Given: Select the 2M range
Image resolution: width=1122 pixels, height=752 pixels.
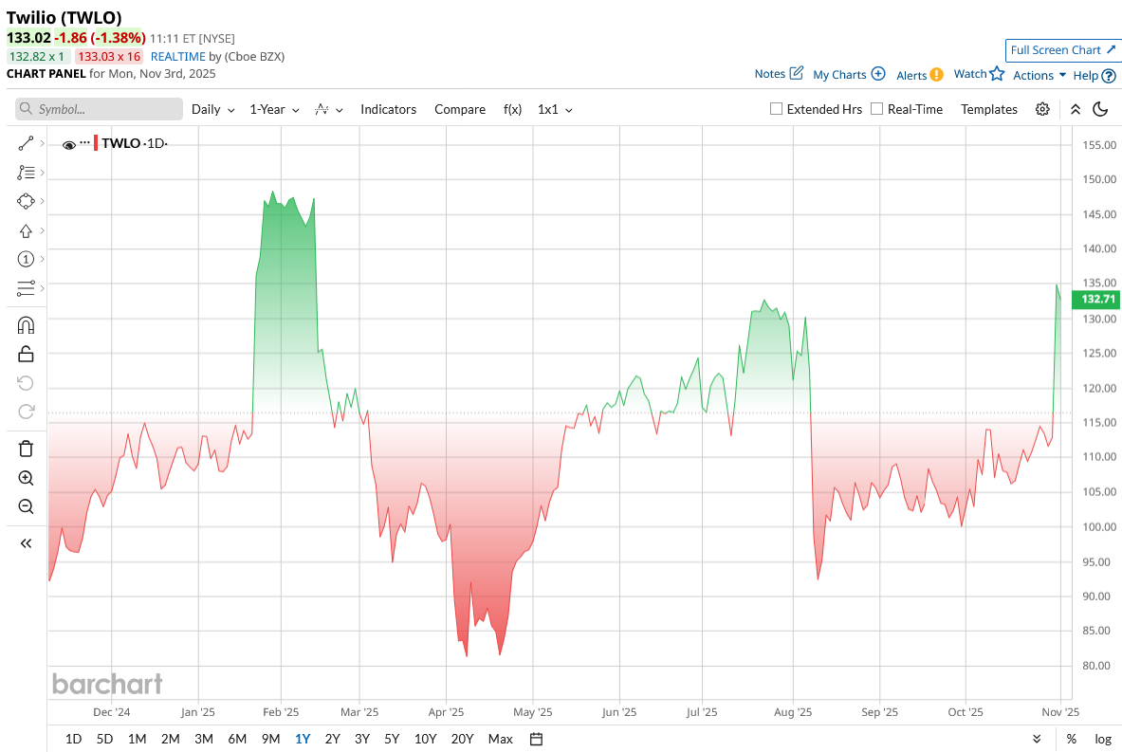Looking at the screenshot, I should click(x=171, y=739).
